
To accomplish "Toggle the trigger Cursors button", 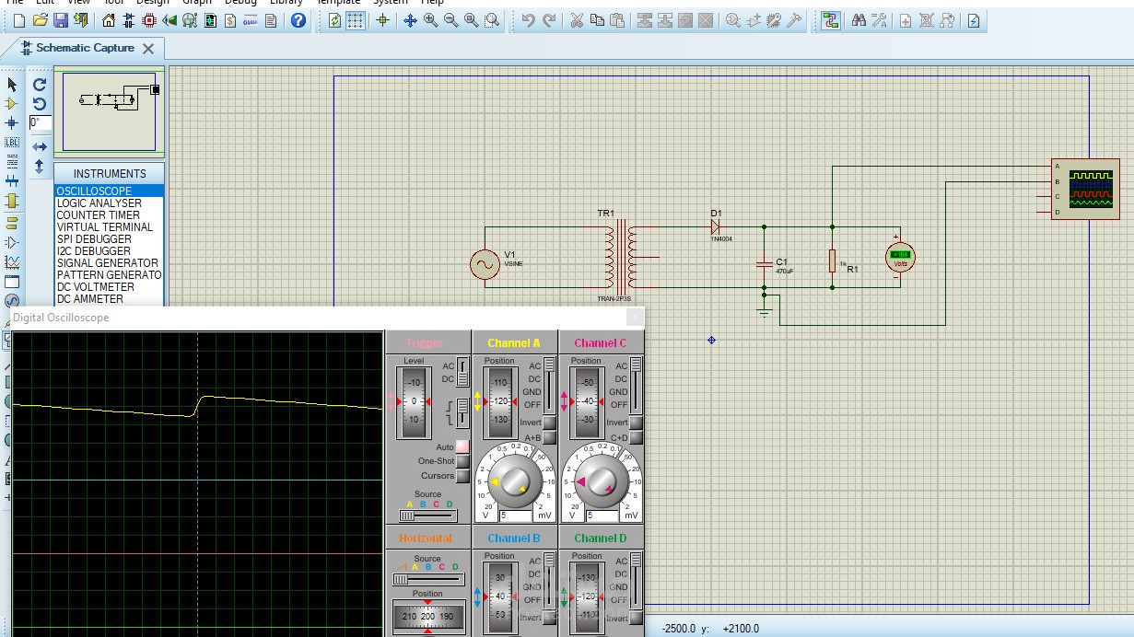I will (462, 476).
